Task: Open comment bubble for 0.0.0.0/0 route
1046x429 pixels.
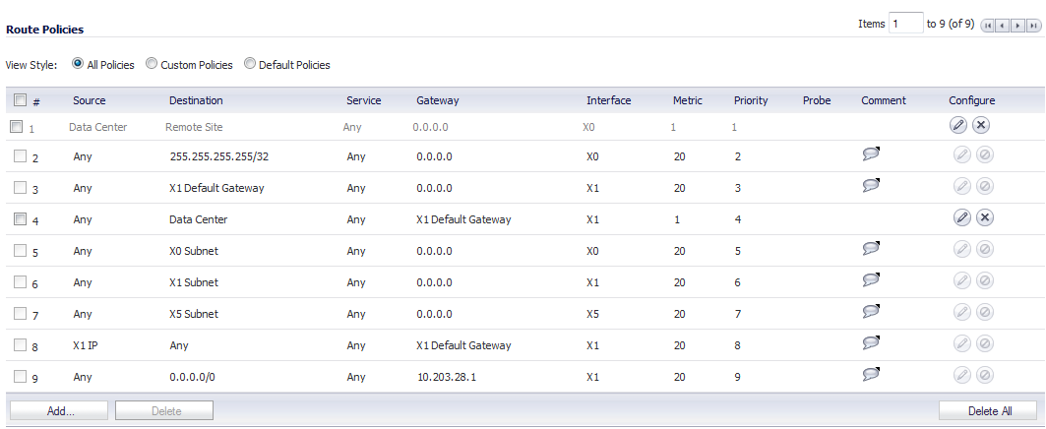Action: pos(870,374)
